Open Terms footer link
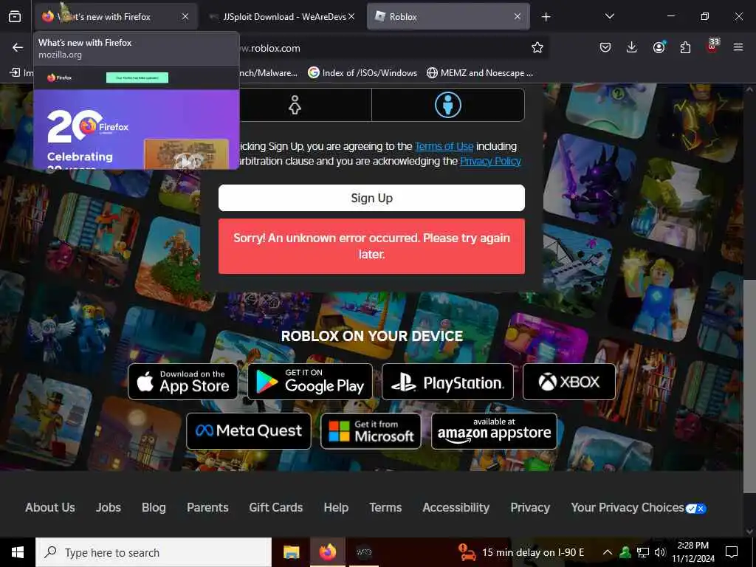Viewport: 756px width, 567px height. 385,508
